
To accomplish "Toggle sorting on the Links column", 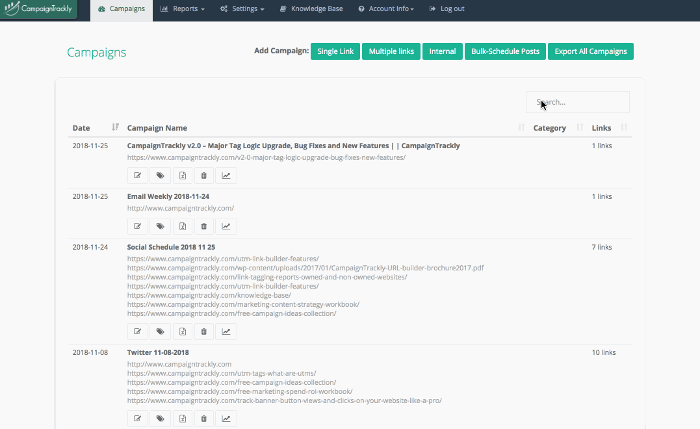I will point(623,127).
